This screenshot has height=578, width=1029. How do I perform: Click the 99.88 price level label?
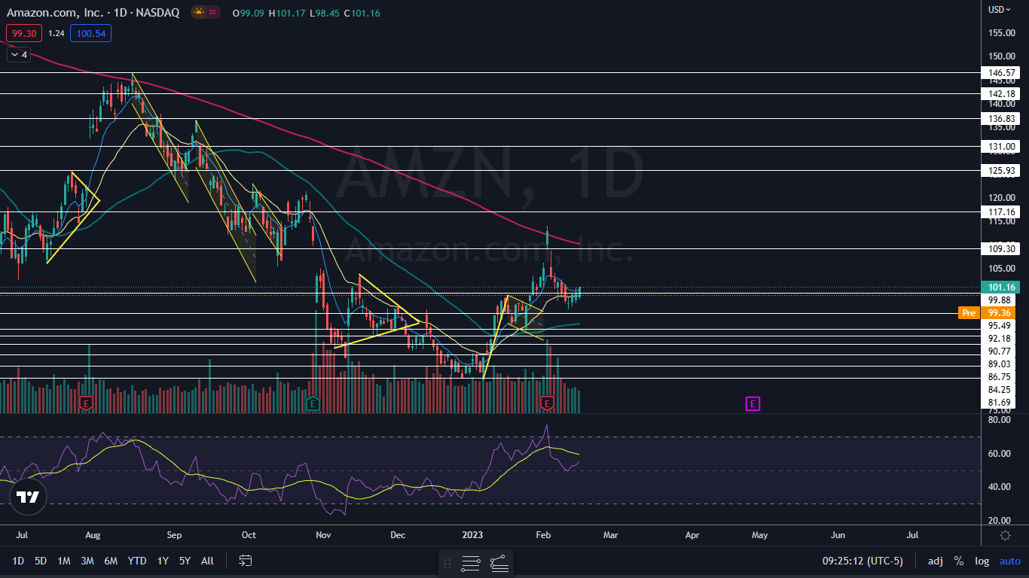click(1000, 300)
